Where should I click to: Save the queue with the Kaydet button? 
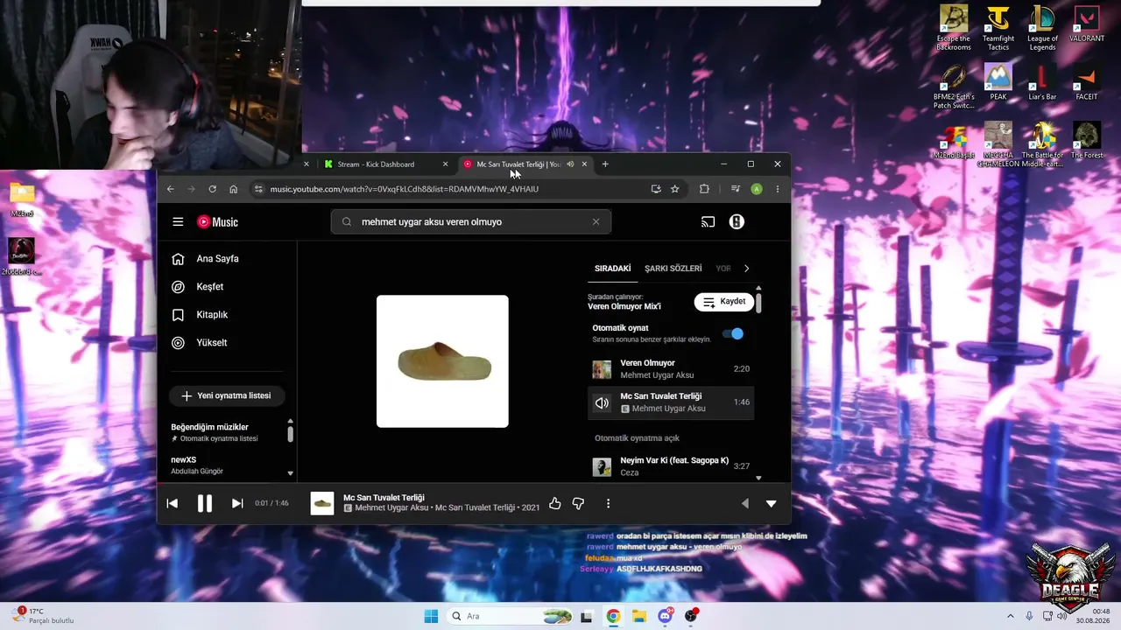tap(724, 302)
